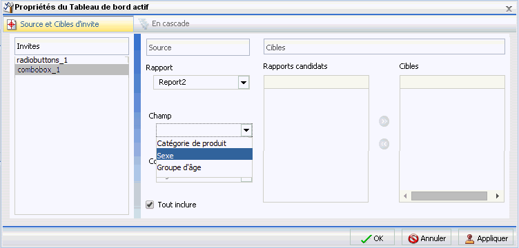Viewport: 519px width, 248px height.
Task: Click the move-to-targets double arrow icon
Action: [x=384, y=121]
